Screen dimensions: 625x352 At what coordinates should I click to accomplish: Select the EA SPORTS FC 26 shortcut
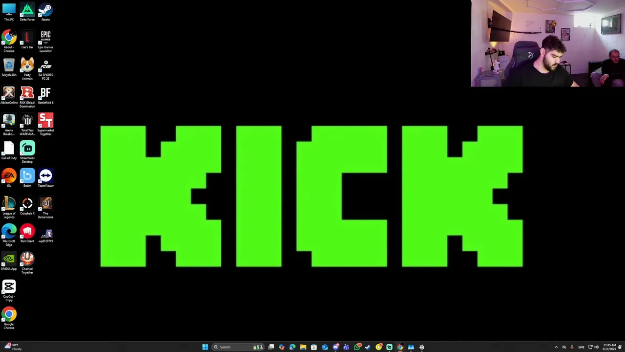click(x=45, y=69)
